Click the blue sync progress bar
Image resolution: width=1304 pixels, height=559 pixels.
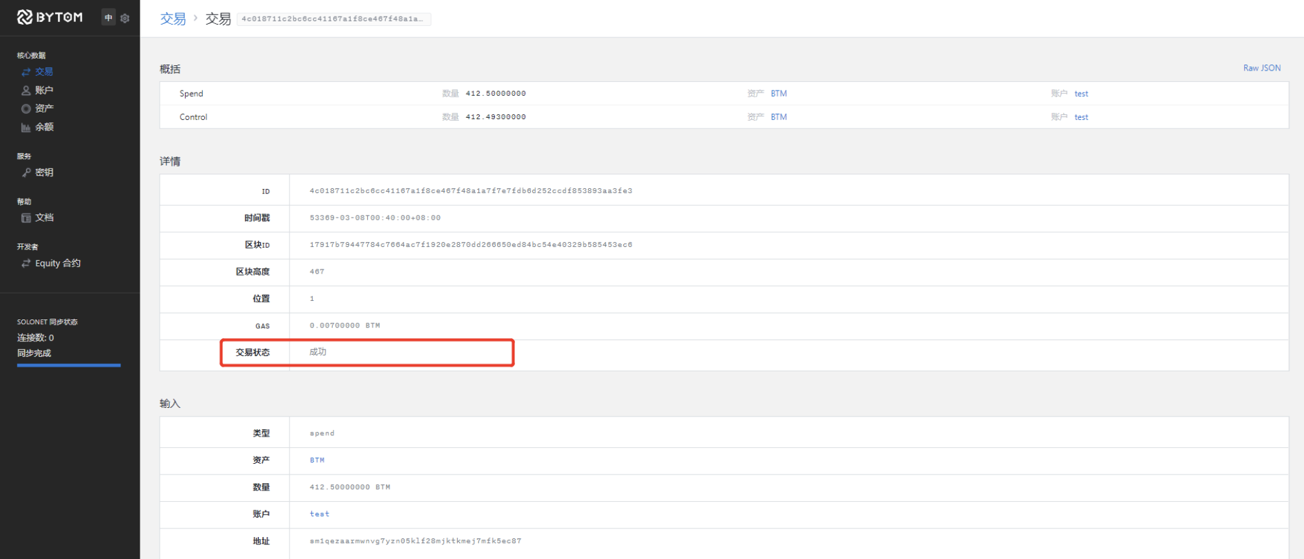pos(69,365)
